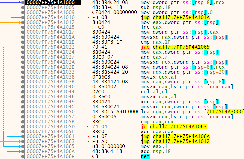This screenshot has height=159, width=244.
Task: Click the rol al,cl instruction
Action: [154, 92]
